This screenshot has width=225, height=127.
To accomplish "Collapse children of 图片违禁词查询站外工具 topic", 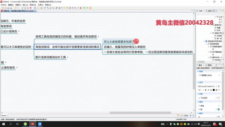I will [x=67, y=57].
